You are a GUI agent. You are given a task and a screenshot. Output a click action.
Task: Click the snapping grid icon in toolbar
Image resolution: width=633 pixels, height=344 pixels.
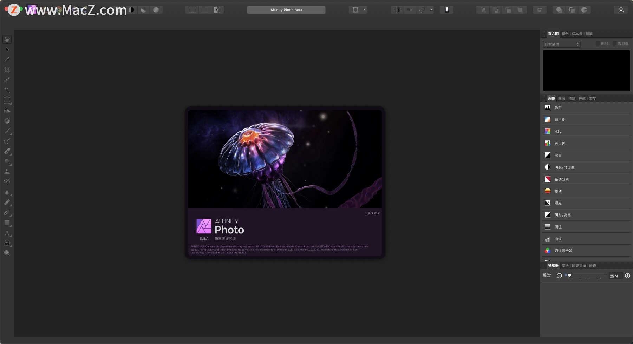coord(397,10)
